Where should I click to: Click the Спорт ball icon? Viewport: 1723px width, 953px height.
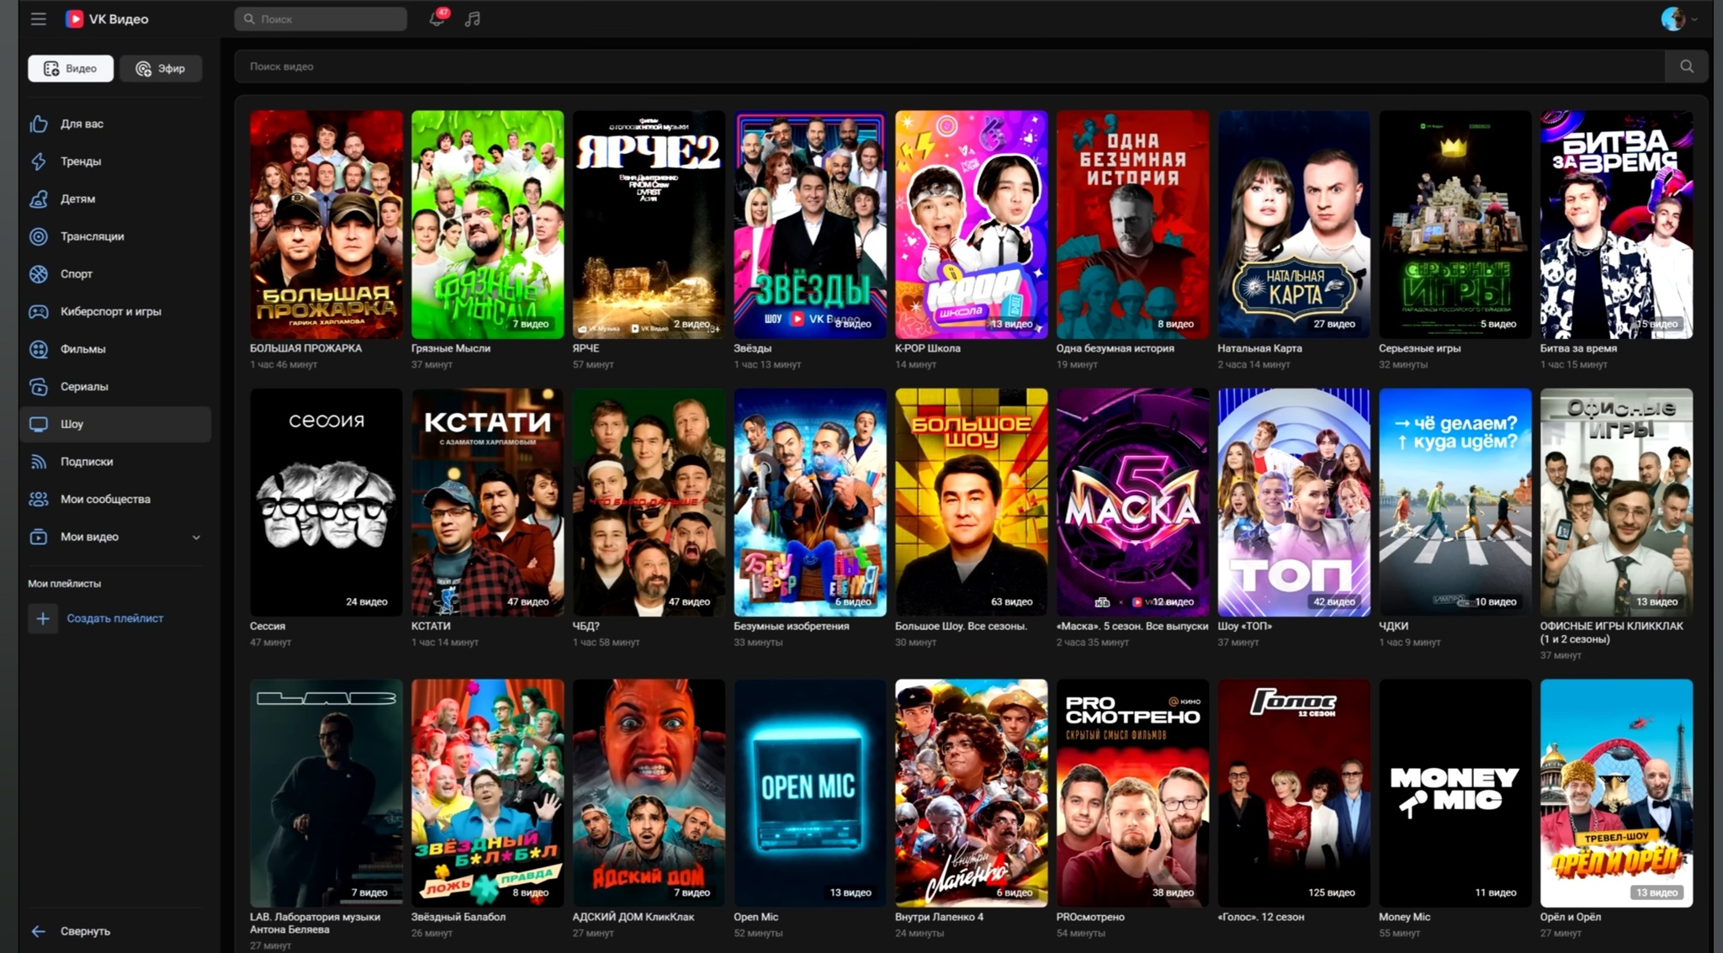(39, 273)
